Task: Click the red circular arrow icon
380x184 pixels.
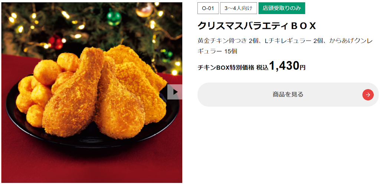Action: point(368,94)
